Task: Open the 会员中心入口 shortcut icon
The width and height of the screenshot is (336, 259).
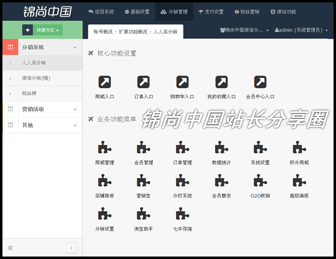Action: pos(260,82)
